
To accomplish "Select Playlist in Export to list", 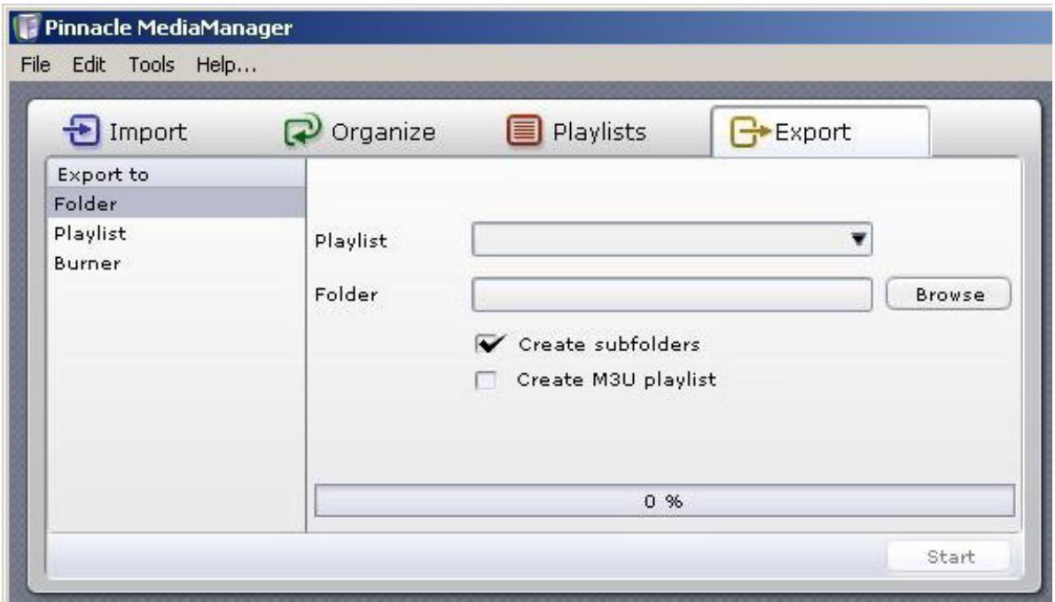I will [x=176, y=233].
